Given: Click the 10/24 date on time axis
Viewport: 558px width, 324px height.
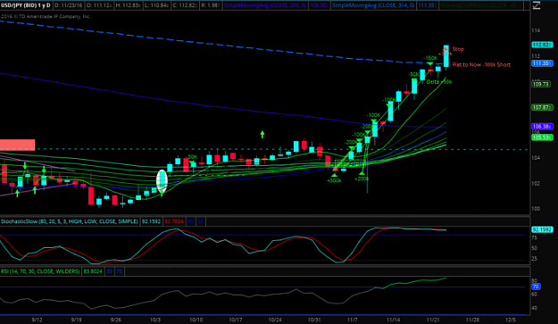Looking at the screenshot, I should coord(275,320).
